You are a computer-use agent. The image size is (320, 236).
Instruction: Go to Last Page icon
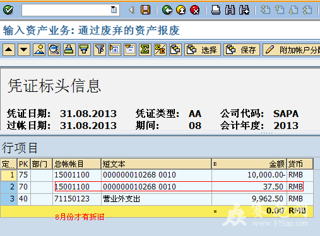tap(307, 10)
